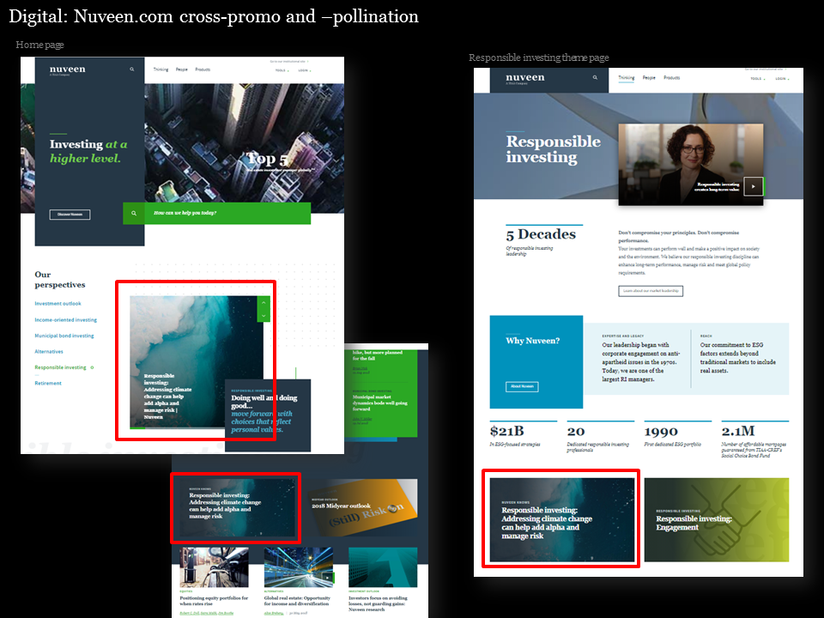Viewport: 824px width, 618px height.
Task: Select Investment outlook perspective link
Action: pos(58,304)
